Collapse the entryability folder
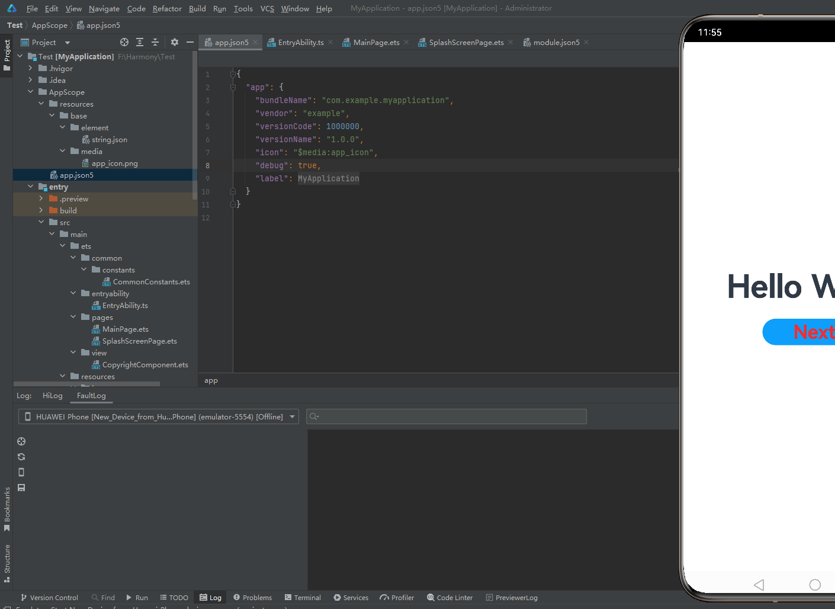The image size is (835, 609). pos(73,293)
